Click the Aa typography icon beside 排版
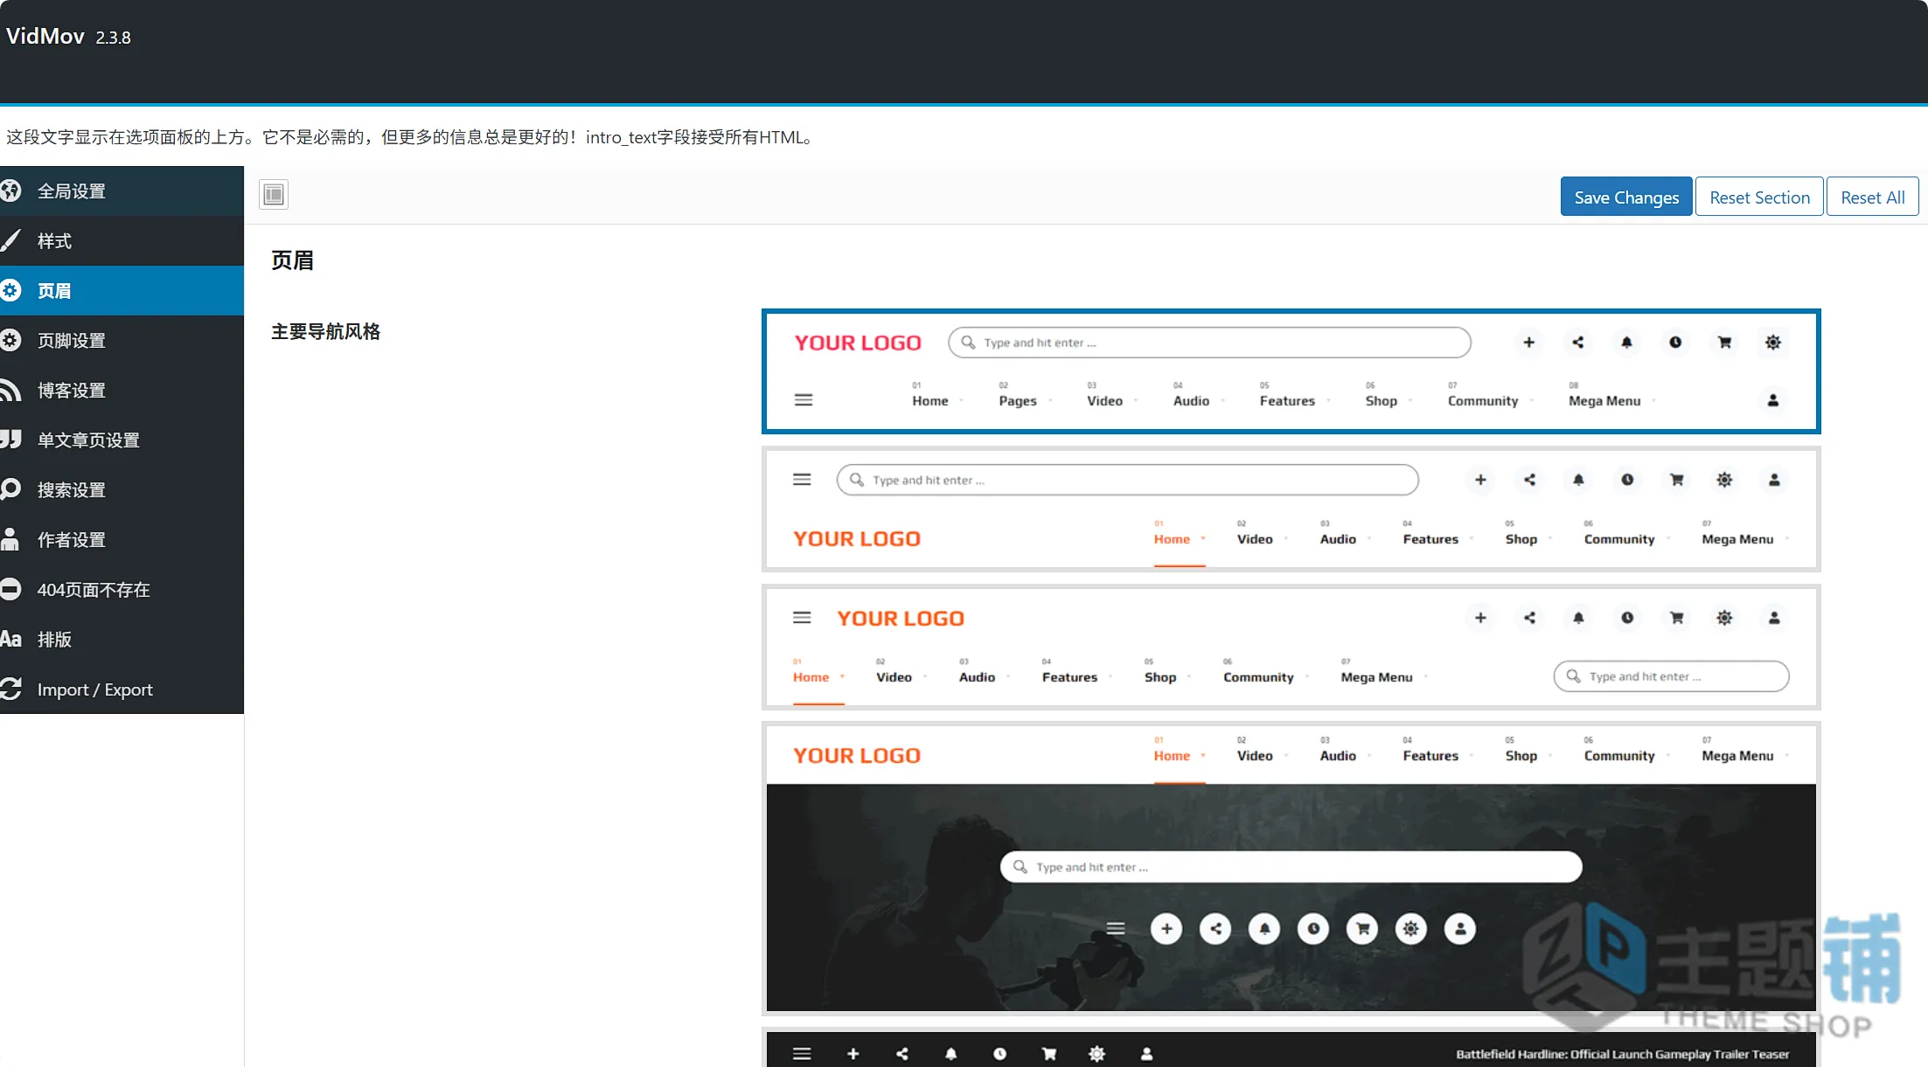Viewport: 1928px width, 1067px height. (10, 639)
